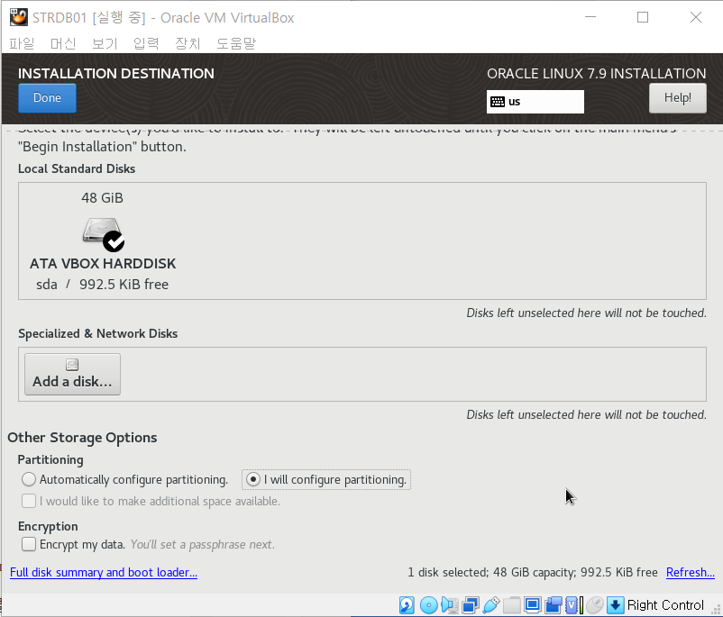
Task: Open the 입력 menu
Action: (146, 43)
